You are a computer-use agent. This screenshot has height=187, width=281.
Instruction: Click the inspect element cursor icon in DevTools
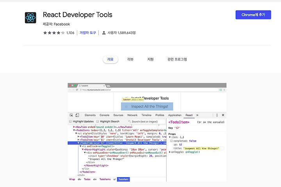[71, 115]
